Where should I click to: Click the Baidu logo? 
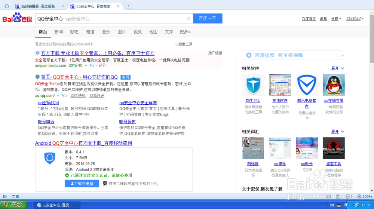[17, 18]
